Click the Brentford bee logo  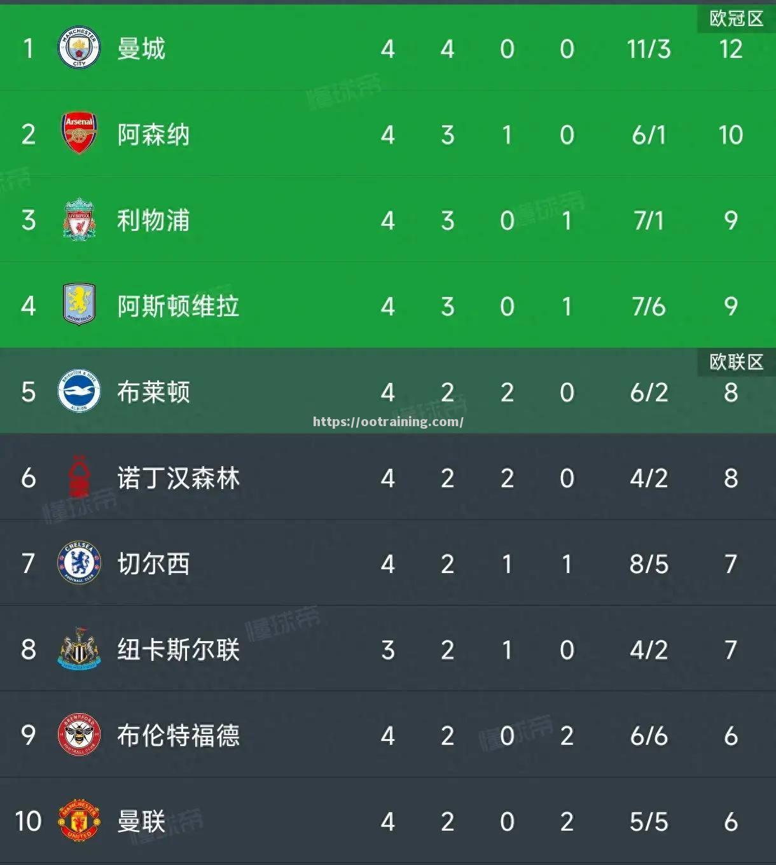(x=80, y=735)
